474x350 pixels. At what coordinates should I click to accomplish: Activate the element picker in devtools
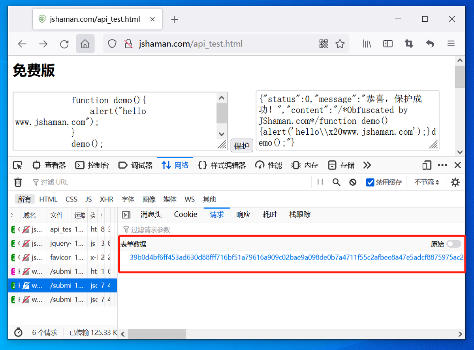coord(17,165)
